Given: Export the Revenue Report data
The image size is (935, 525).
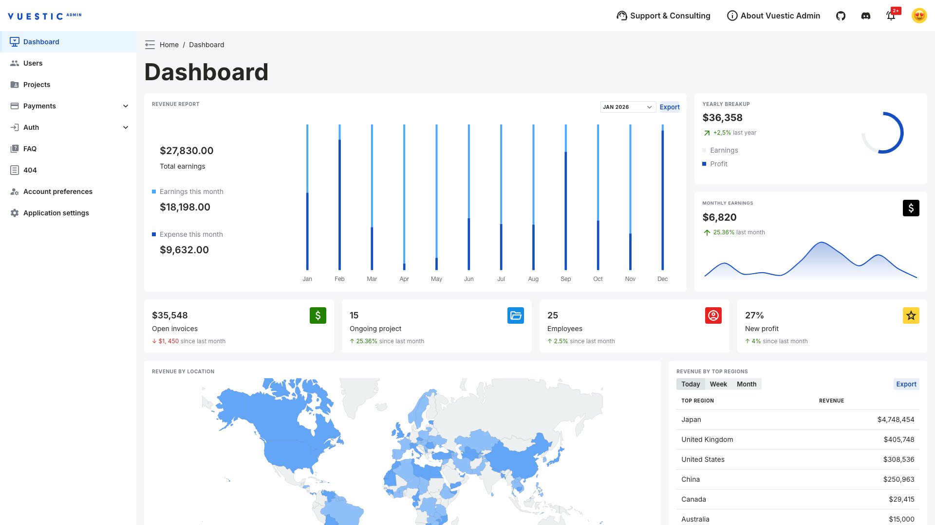Looking at the screenshot, I should pyautogui.click(x=670, y=107).
